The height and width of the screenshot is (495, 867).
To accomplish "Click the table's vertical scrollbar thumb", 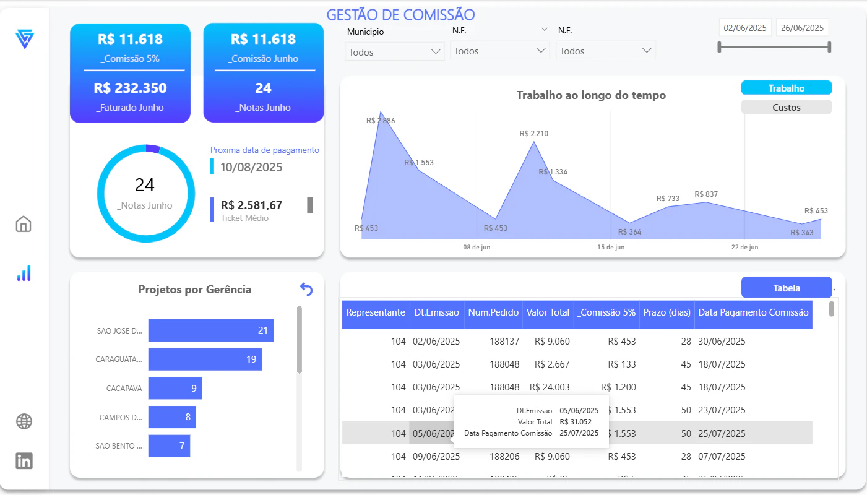I will click(832, 308).
